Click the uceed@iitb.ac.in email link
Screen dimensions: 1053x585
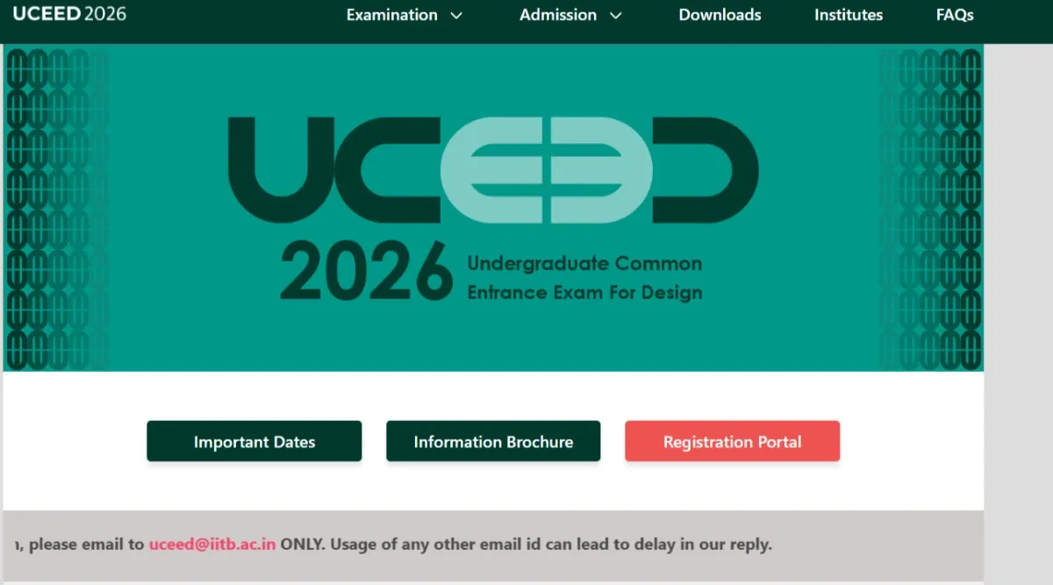pyautogui.click(x=213, y=544)
